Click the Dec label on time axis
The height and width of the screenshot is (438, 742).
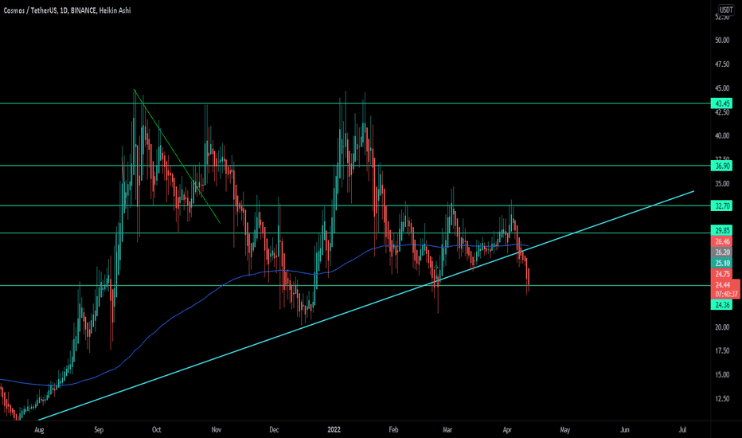274,430
